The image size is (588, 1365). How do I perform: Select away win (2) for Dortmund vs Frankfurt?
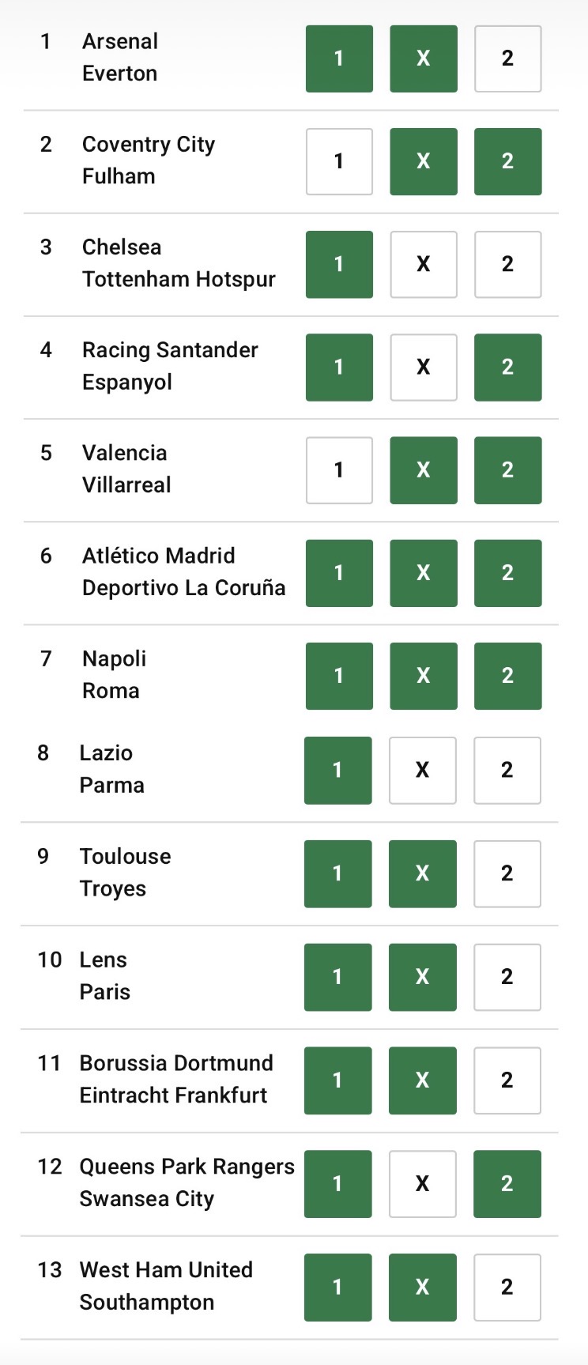[x=507, y=1080]
